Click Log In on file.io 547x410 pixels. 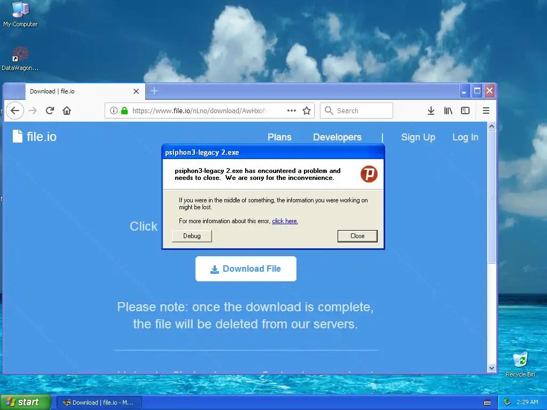tap(465, 137)
